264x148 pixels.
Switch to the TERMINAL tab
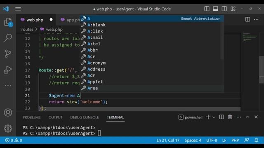pyautogui.click(x=115, y=117)
